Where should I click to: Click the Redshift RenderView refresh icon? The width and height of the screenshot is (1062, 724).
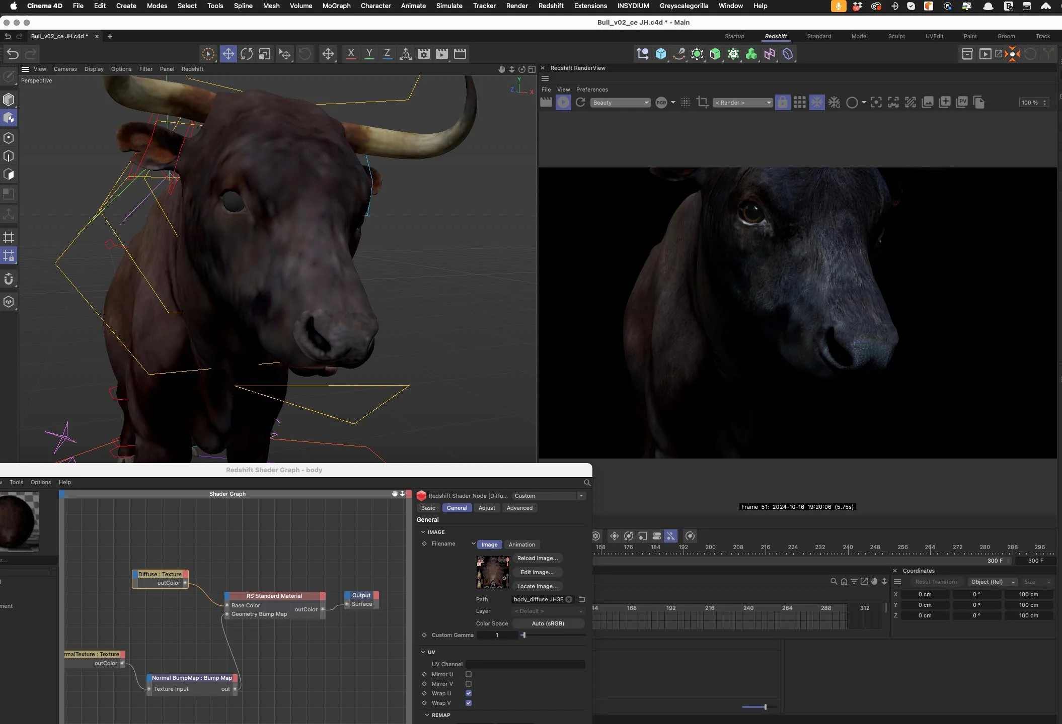click(580, 103)
